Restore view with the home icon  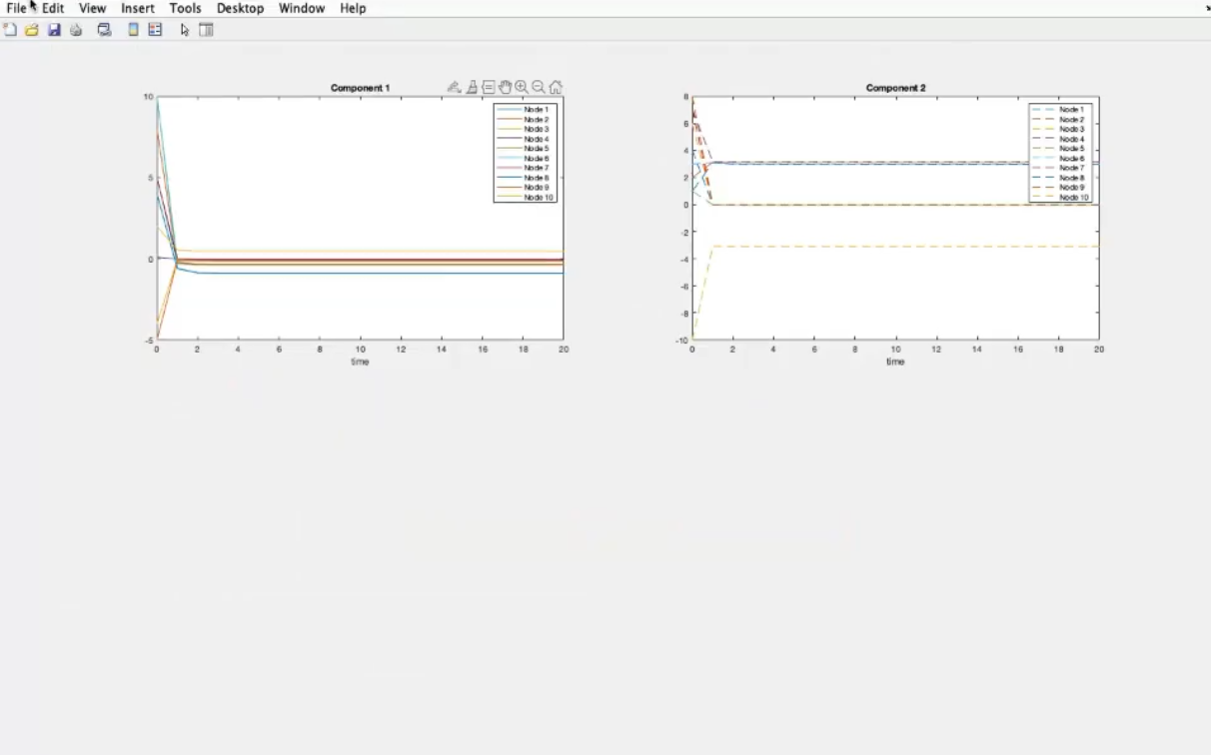tap(556, 88)
